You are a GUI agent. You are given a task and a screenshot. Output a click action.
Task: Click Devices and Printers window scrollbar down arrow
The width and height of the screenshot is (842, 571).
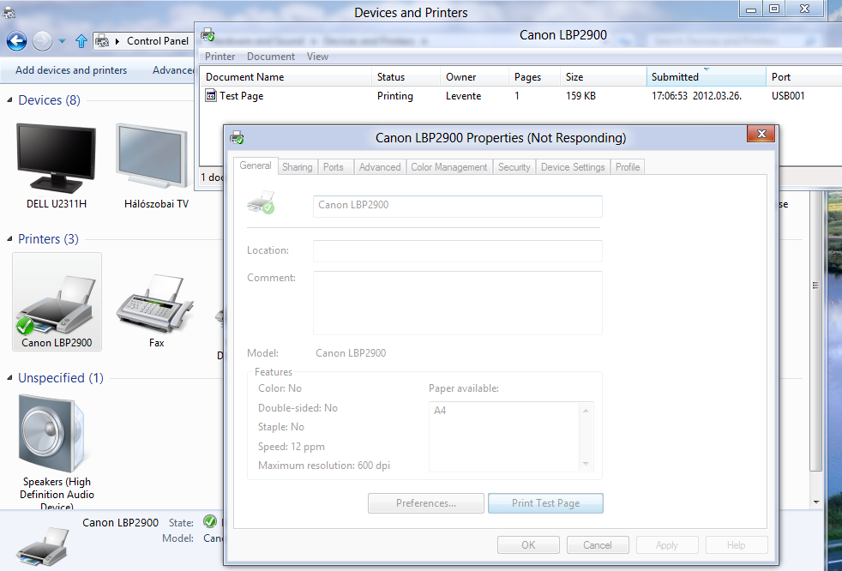816,502
